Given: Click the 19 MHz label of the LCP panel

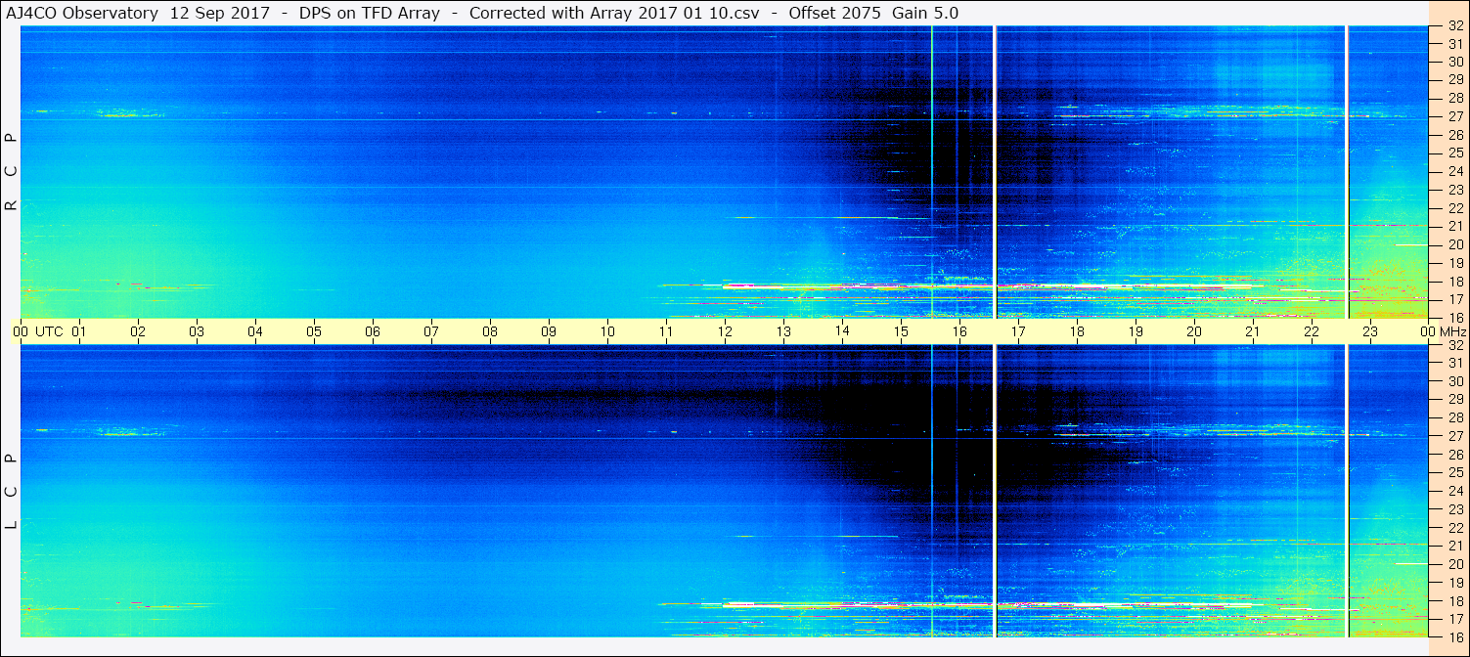Looking at the screenshot, I should pos(1455,583).
